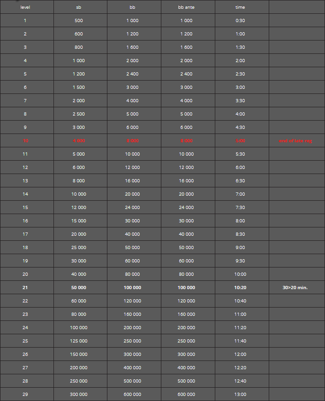Click the 'level' column header
This screenshot has height=401, width=325.
(x=25, y=7)
